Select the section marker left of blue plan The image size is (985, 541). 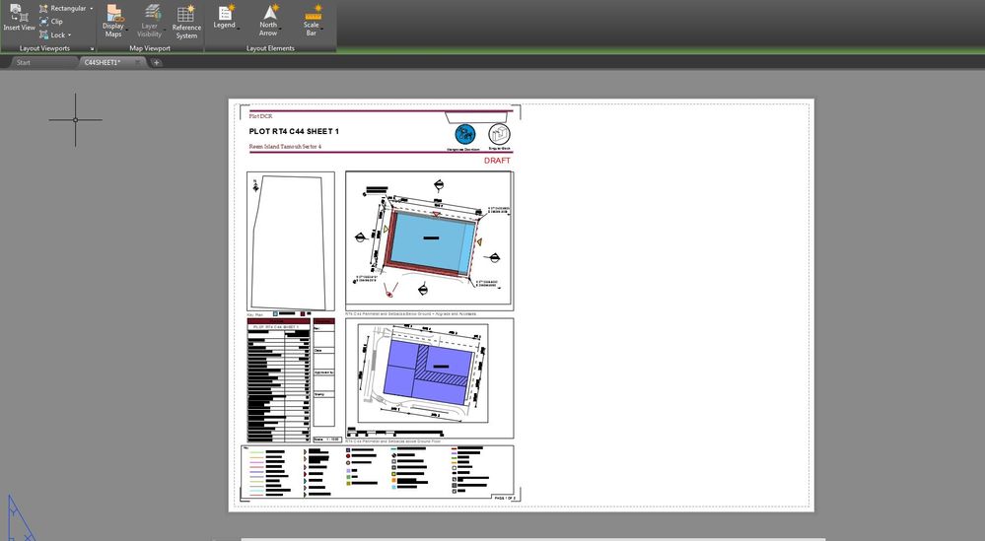(x=361, y=237)
